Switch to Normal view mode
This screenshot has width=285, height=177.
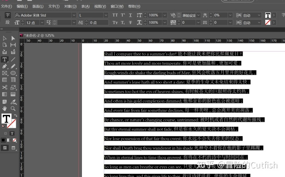(x=5, y=148)
